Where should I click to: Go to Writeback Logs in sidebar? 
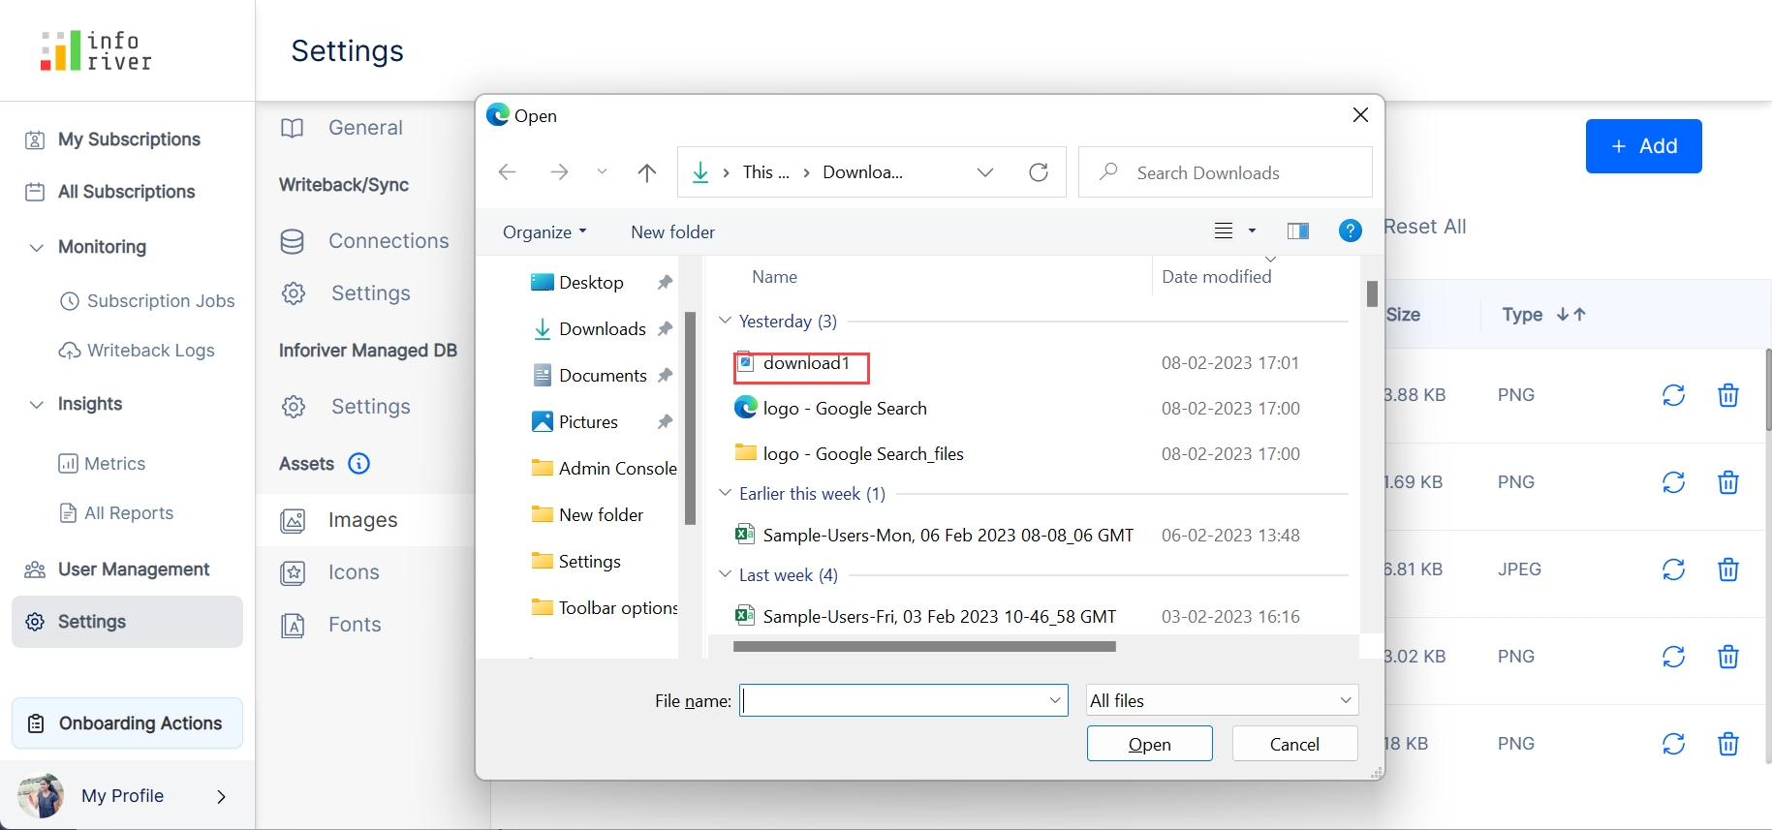(150, 351)
